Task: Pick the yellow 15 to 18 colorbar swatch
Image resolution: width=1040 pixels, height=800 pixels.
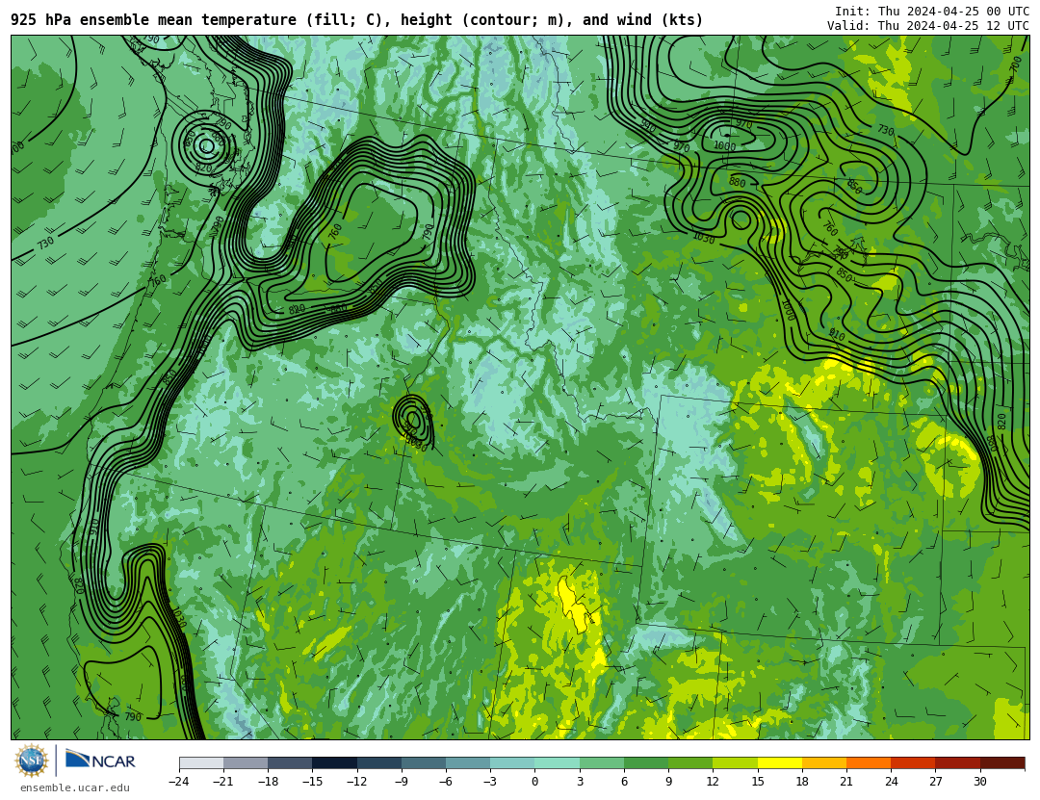Action: click(779, 762)
